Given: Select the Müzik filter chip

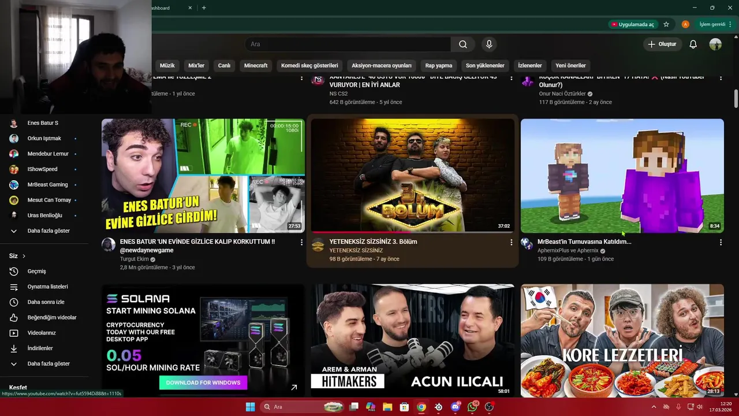Looking at the screenshot, I should point(167,65).
